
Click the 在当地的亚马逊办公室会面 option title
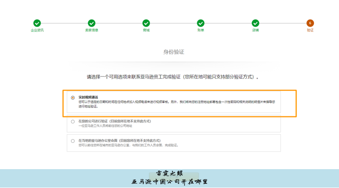click(120, 140)
